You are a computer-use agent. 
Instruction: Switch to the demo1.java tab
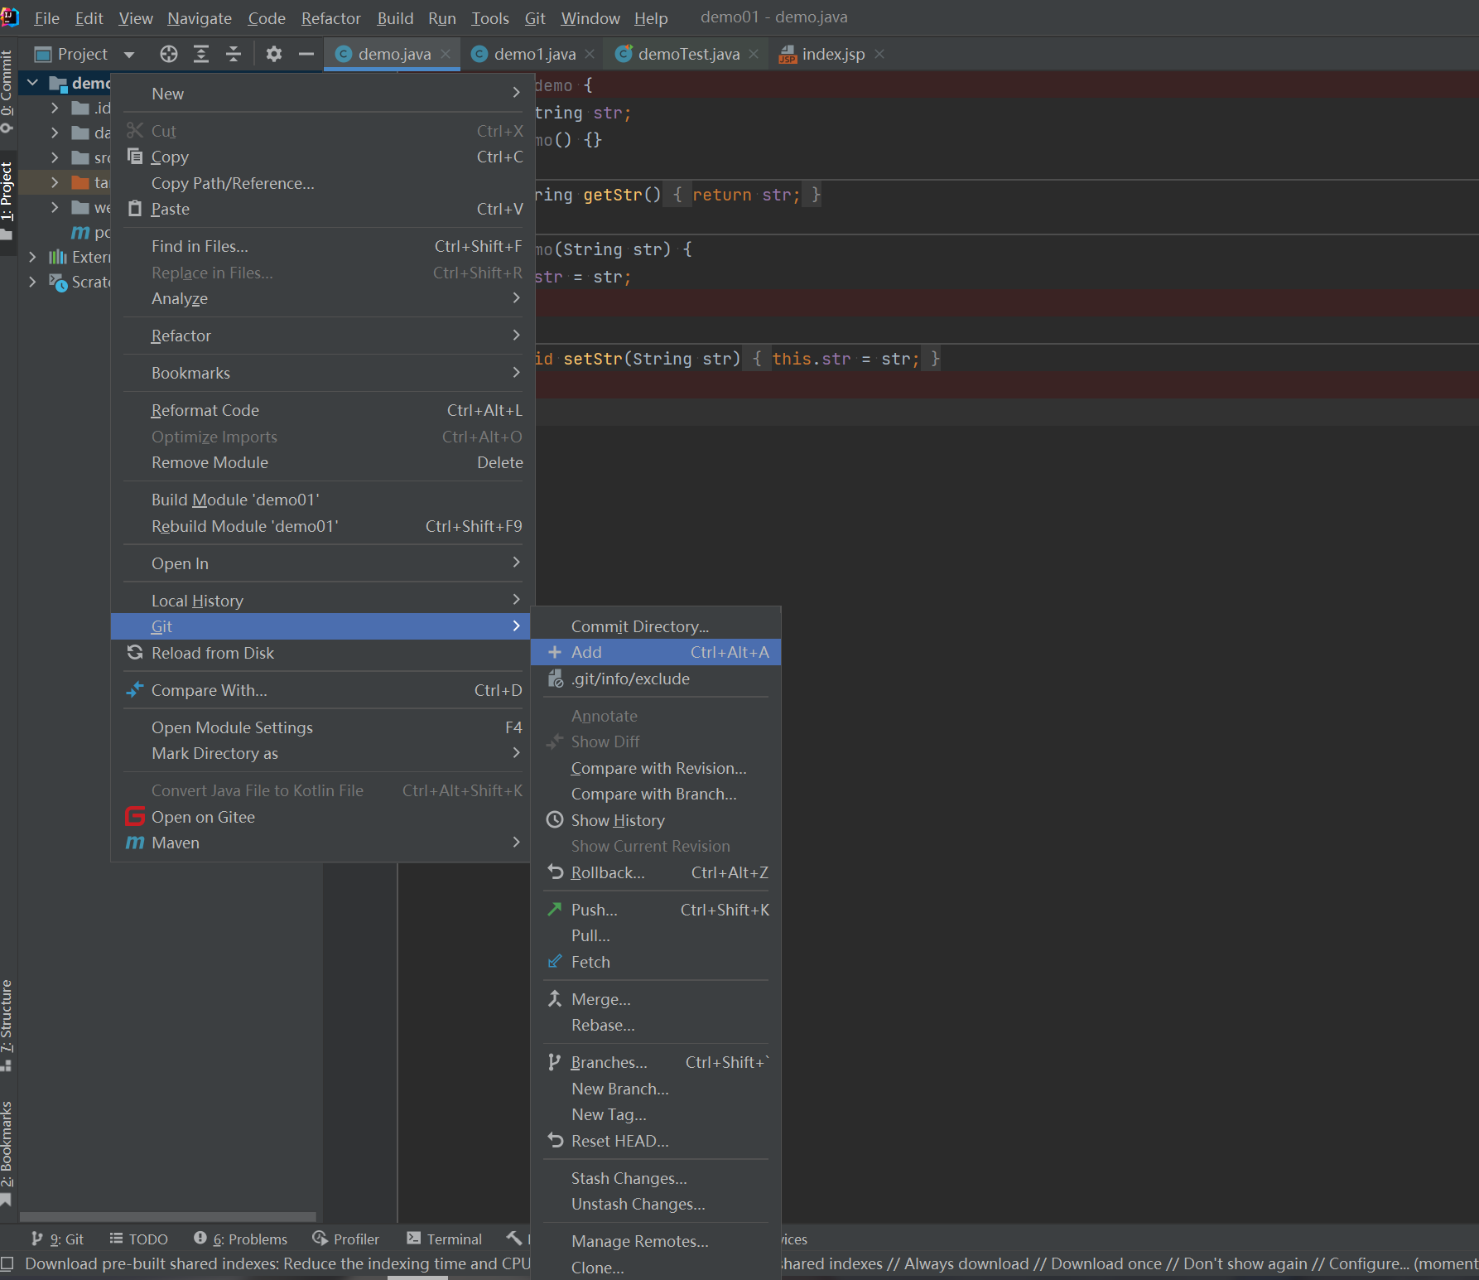pyautogui.click(x=534, y=54)
